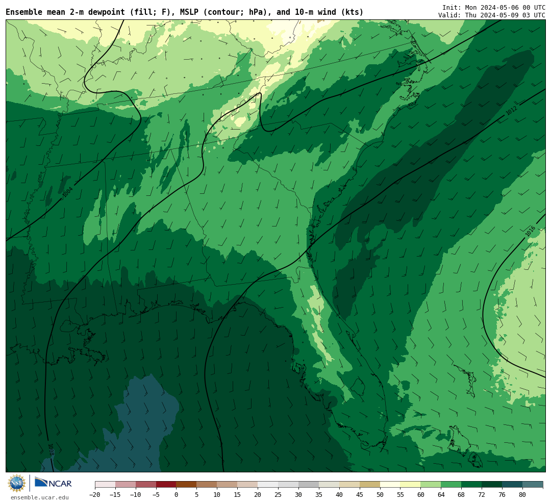Click the '72' colorbar tick label

(482, 494)
